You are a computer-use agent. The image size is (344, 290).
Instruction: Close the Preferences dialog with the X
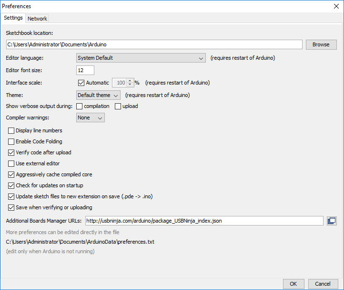pos(336,6)
